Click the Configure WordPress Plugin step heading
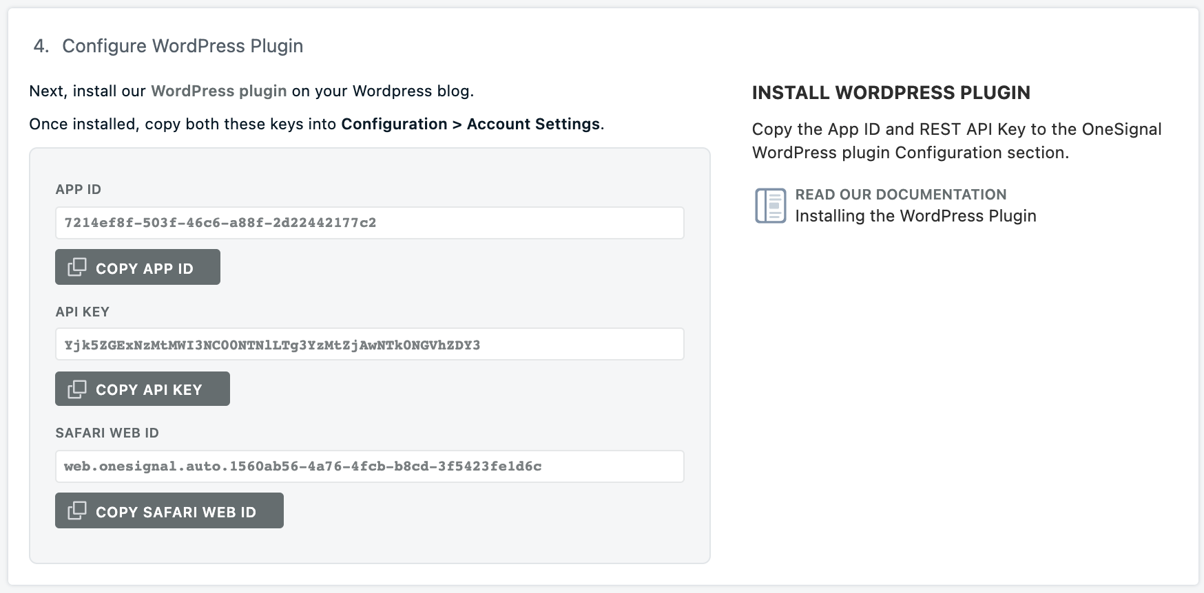Viewport: 1204px width, 593px height. click(x=182, y=46)
